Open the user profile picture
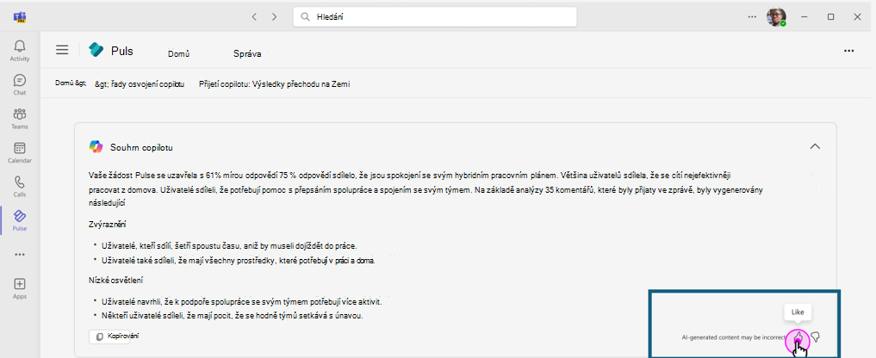Screen dimensions: 876x358 click(x=776, y=16)
